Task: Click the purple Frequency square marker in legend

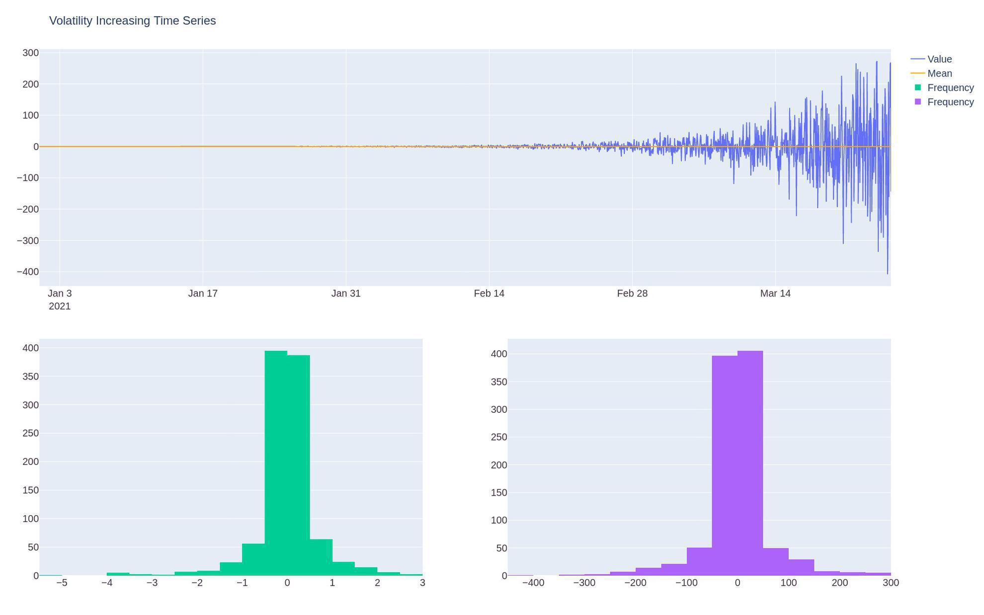Action: tap(917, 102)
